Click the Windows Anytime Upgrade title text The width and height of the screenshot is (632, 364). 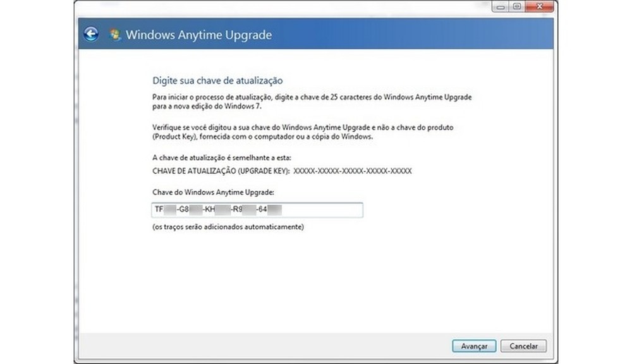(200, 35)
